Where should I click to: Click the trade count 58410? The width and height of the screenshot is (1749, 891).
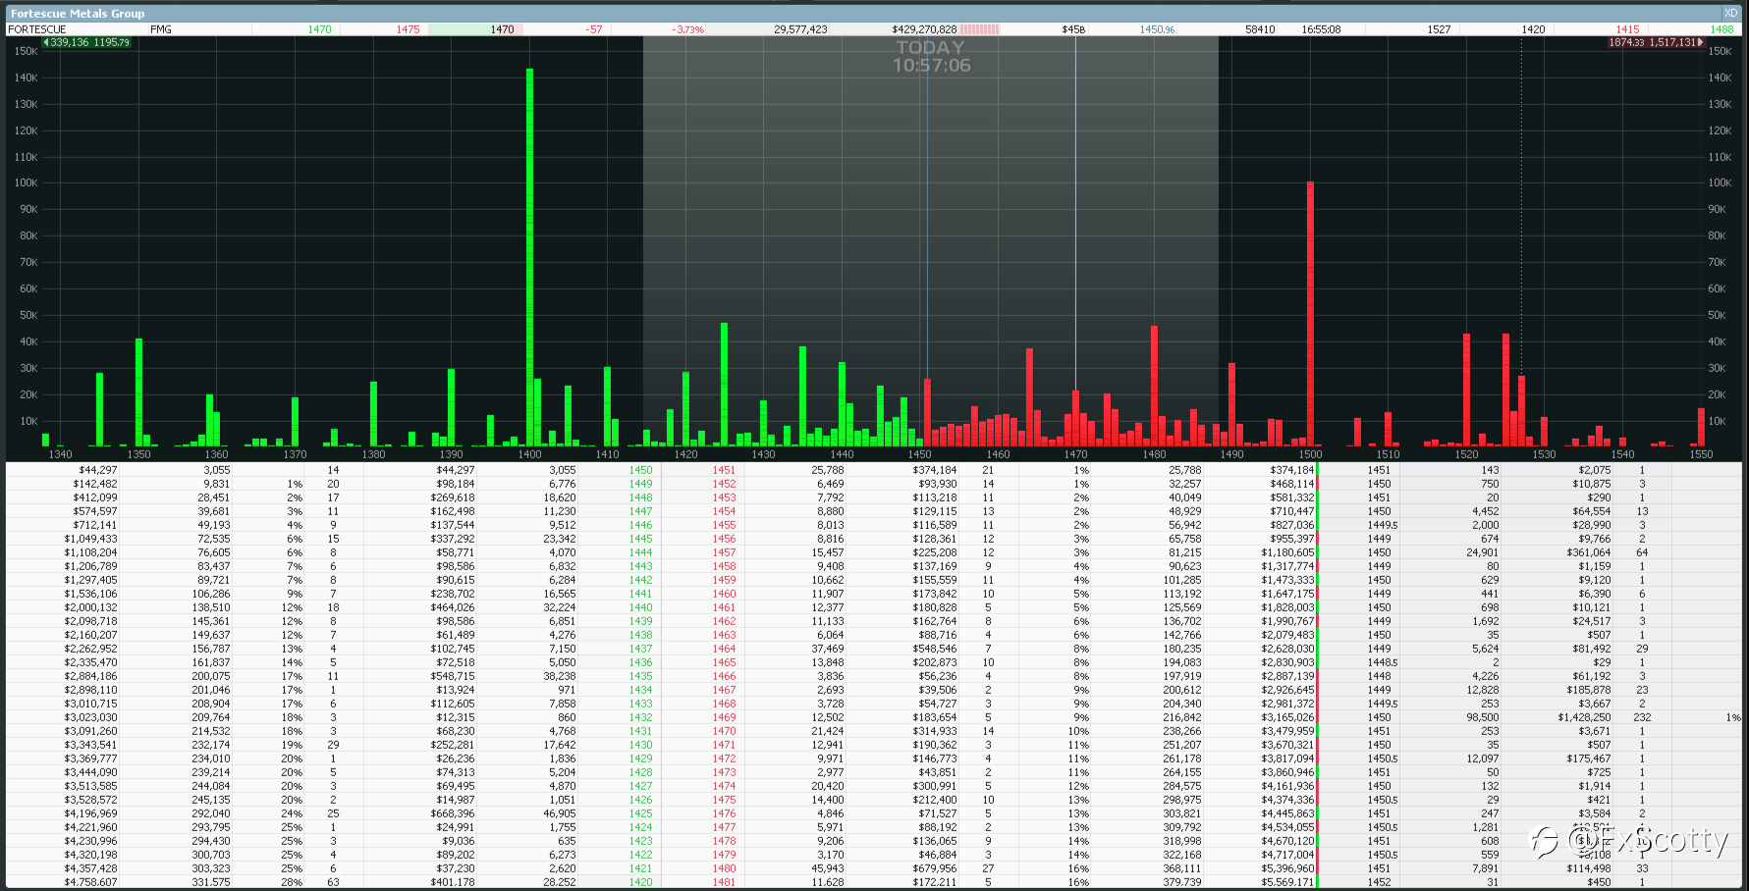(x=1260, y=29)
